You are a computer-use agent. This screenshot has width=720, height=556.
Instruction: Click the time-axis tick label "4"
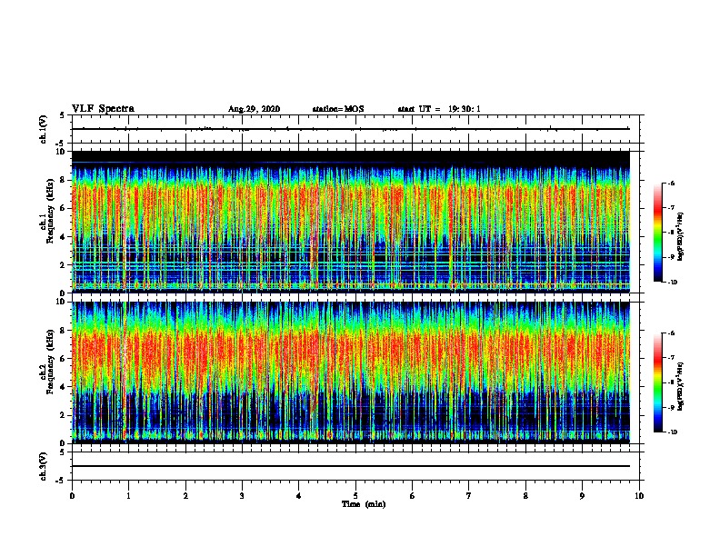click(299, 496)
